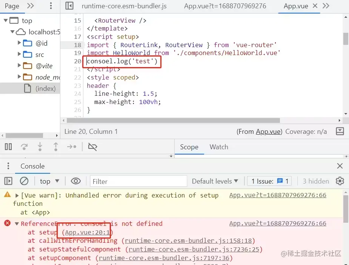Pause script execution
This screenshot has height=265, width=349.
coord(8,147)
